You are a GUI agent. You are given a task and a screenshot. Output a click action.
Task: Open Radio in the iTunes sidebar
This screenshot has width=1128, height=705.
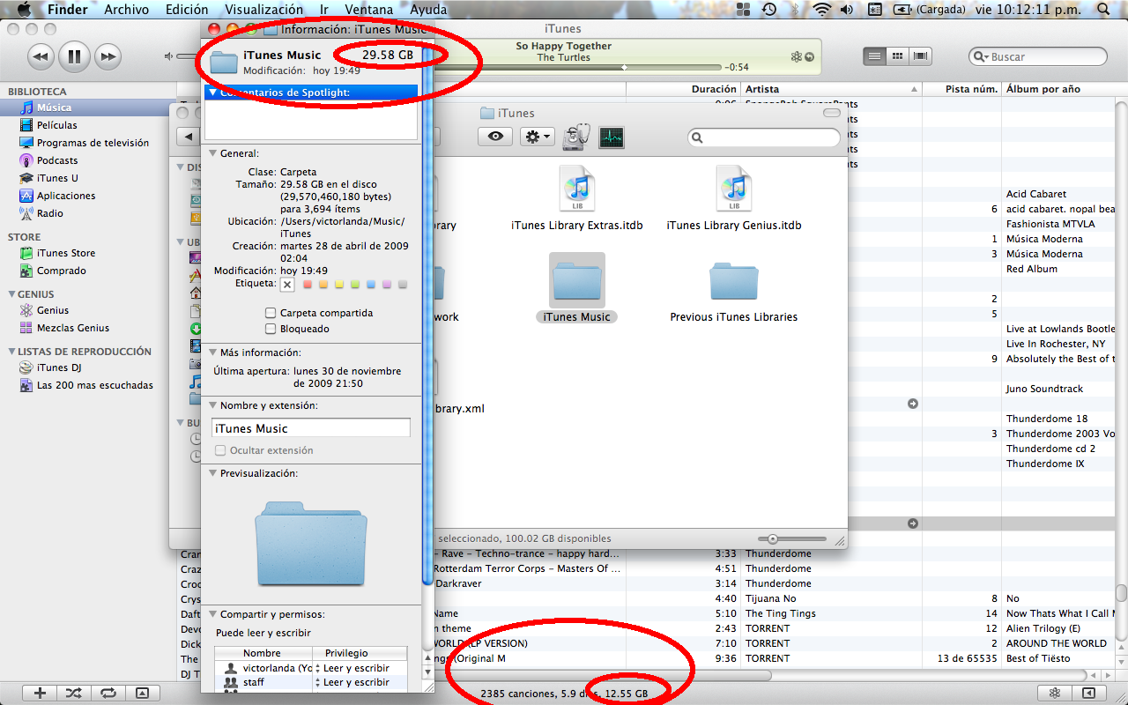(x=49, y=213)
